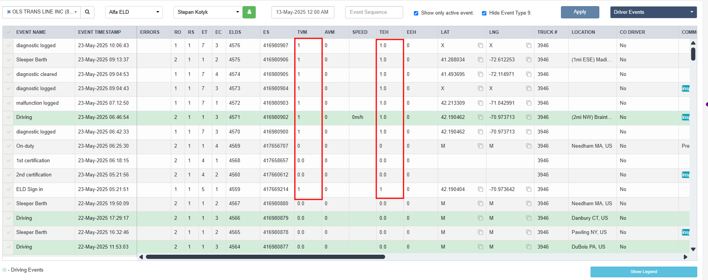The width and height of the screenshot is (708, 280).
Task: Open the Alfa ELD dropdown
Action: click(134, 12)
